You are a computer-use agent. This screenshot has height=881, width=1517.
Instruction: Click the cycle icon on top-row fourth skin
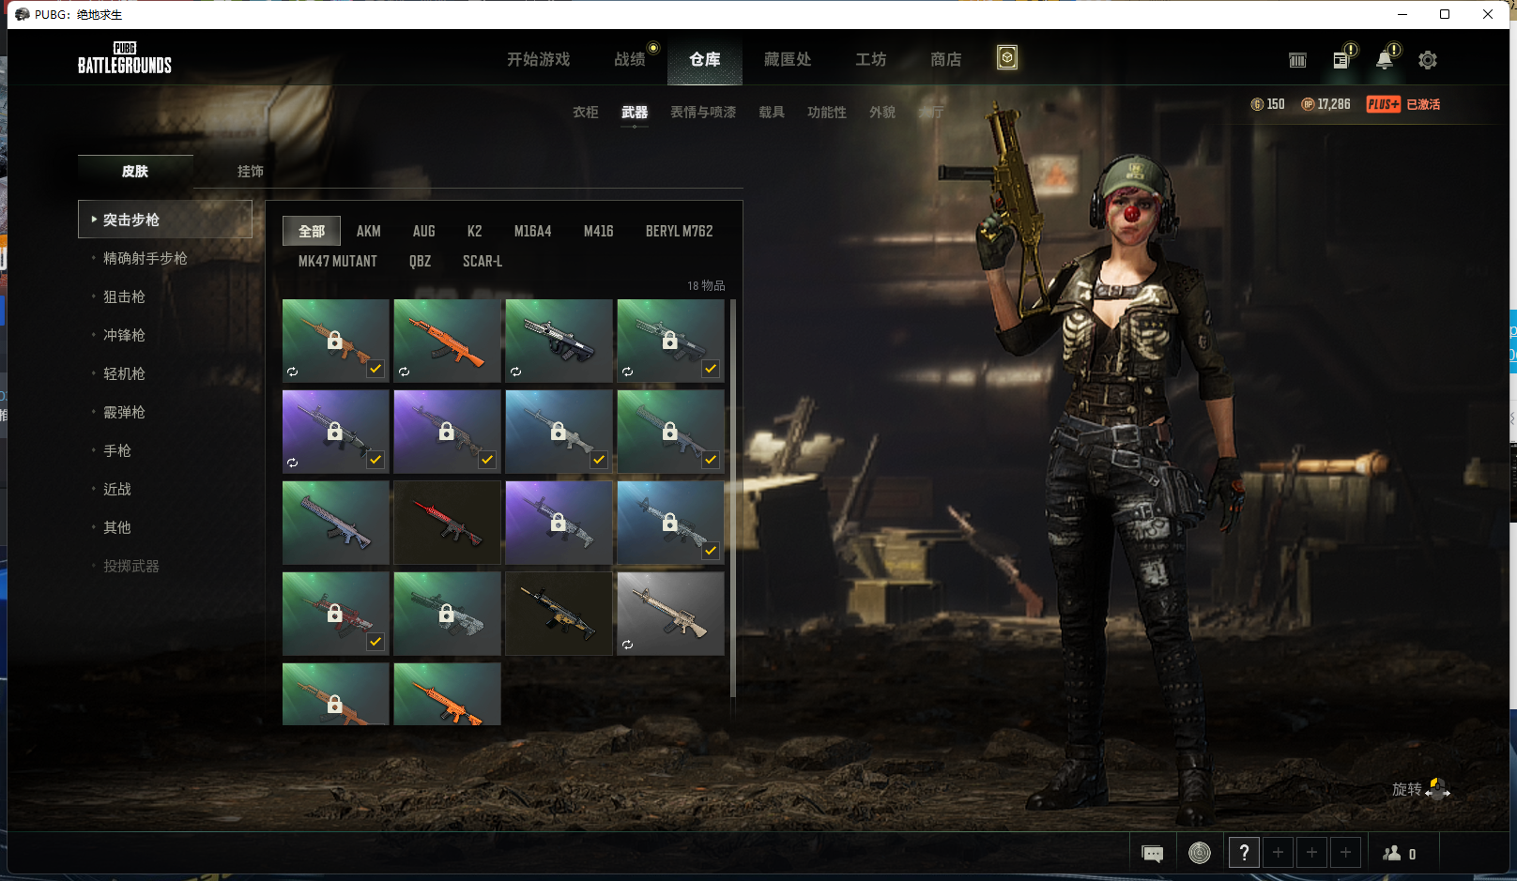[627, 372]
